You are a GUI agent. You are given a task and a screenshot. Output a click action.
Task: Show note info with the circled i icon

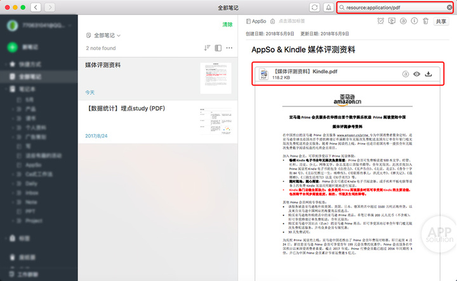pyautogui.click(x=414, y=21)
